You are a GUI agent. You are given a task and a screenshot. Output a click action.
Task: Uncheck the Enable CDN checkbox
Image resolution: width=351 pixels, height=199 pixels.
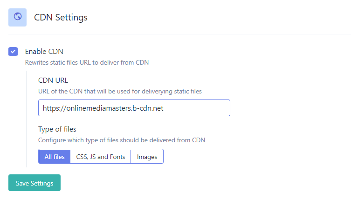coord(13,52)
